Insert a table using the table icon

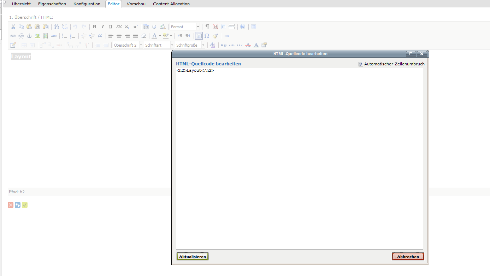199,36
